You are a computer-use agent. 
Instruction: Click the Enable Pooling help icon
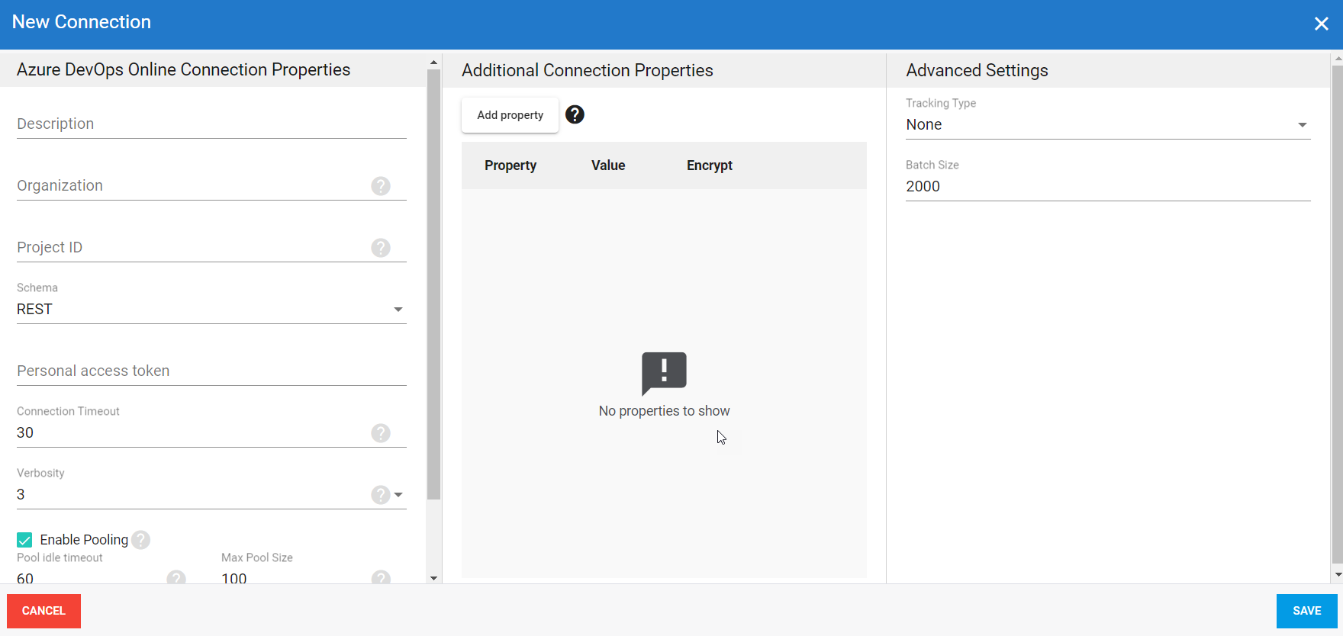141,540
